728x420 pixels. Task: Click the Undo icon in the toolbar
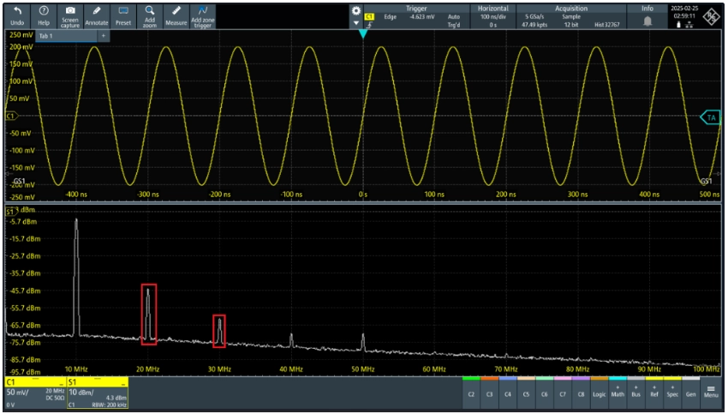pyautogui.click(x=16, y=14)
